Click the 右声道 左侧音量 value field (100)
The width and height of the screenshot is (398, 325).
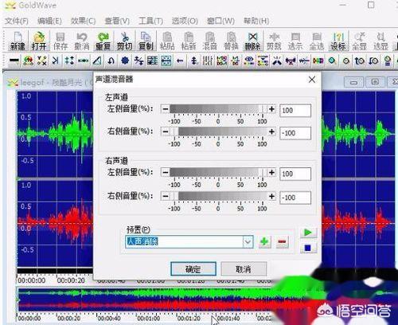pos(295,174)
